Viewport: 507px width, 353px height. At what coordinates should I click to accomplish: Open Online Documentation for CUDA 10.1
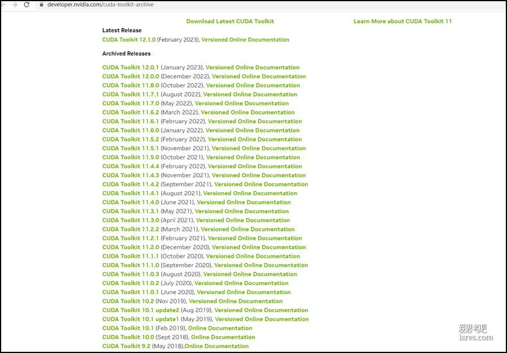(220, 328)
